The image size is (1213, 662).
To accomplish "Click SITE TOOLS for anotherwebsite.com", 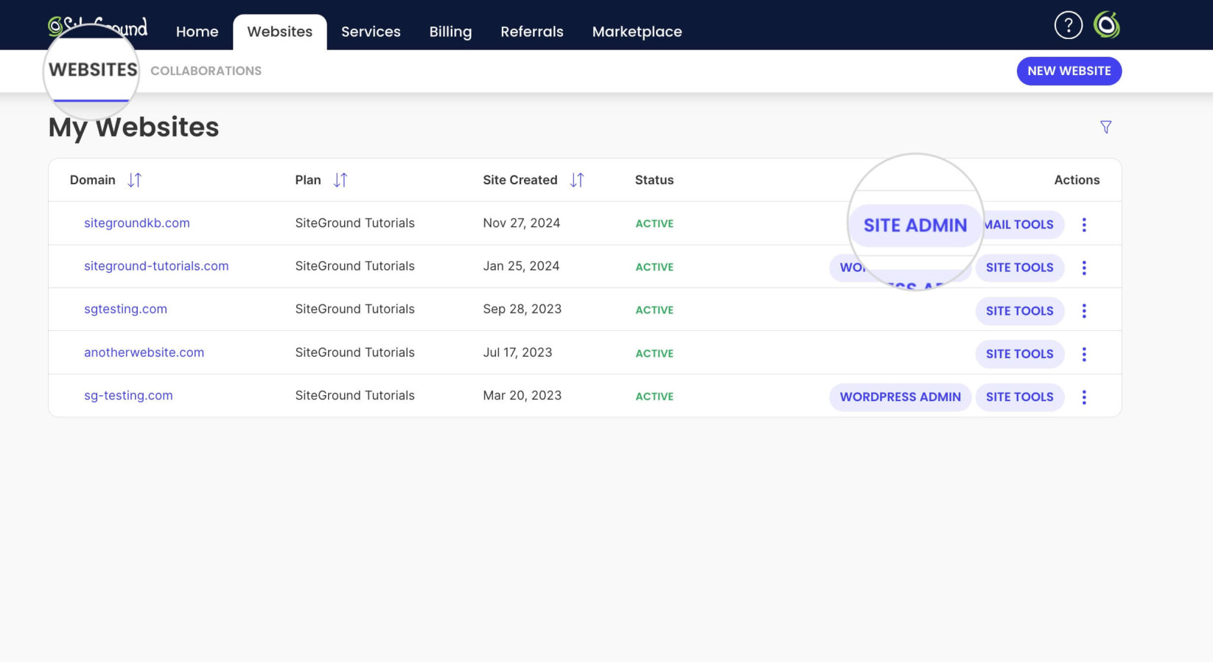I will point(1019,354).
